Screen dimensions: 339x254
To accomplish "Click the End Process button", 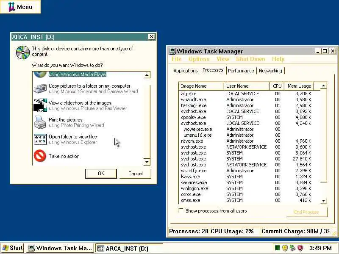I will click(x=306, y=212).
